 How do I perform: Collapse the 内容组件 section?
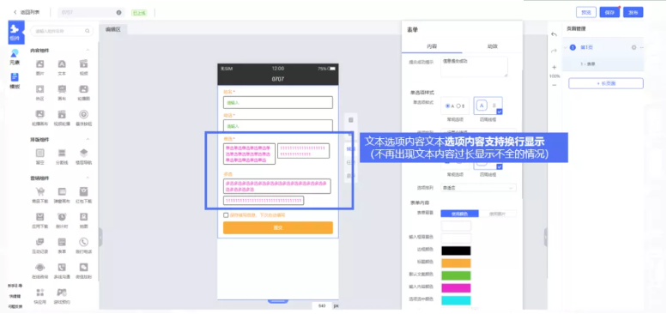88,50
